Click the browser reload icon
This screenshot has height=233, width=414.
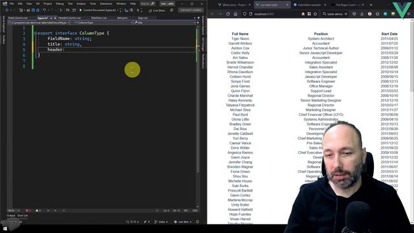(x=228, y=14)
